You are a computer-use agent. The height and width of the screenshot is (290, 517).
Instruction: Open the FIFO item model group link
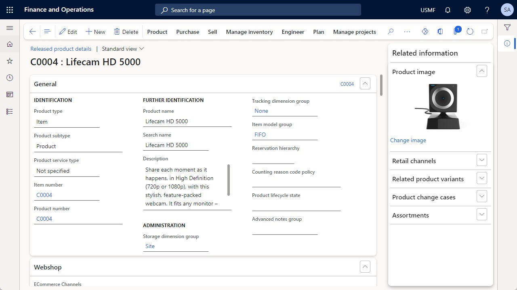(x=260, y=135)
